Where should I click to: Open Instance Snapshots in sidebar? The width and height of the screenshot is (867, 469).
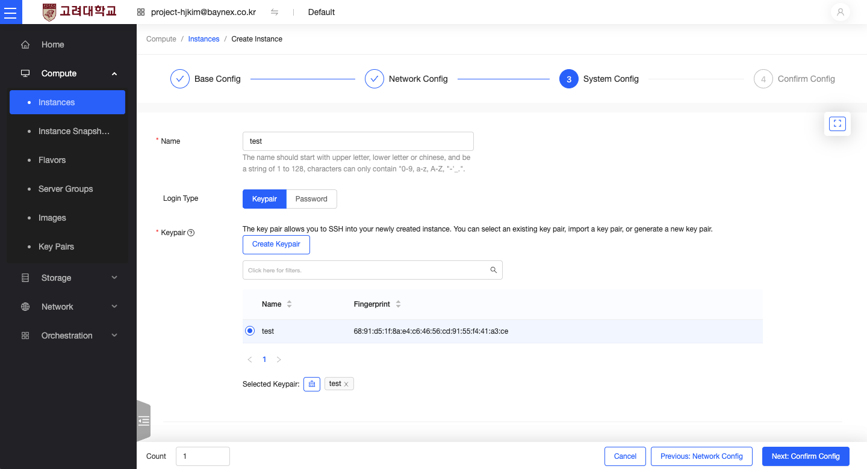point(67,131)
